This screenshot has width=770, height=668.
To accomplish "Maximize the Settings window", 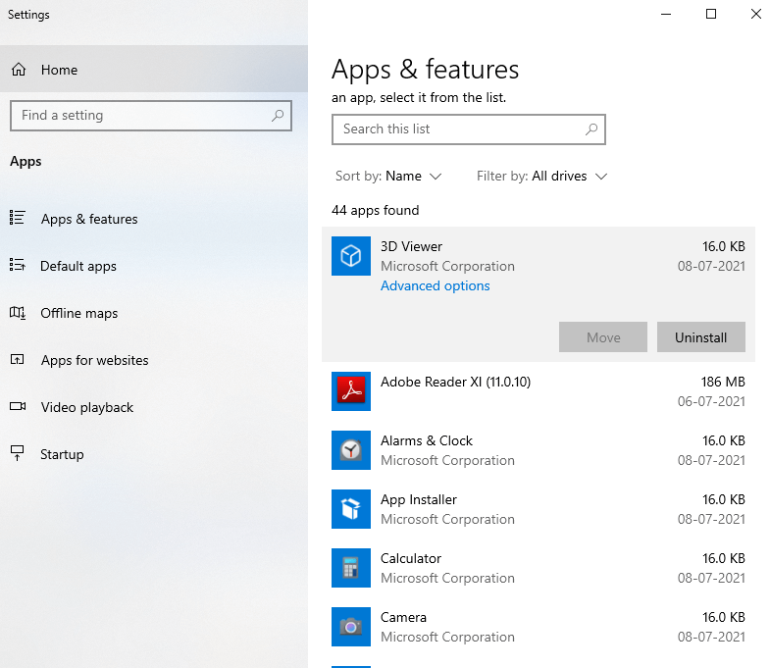I will click(x=710, y=14).
